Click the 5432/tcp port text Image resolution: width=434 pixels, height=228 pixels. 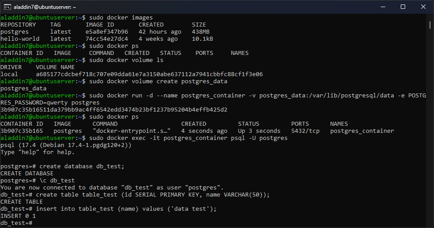tap(305, 131)
